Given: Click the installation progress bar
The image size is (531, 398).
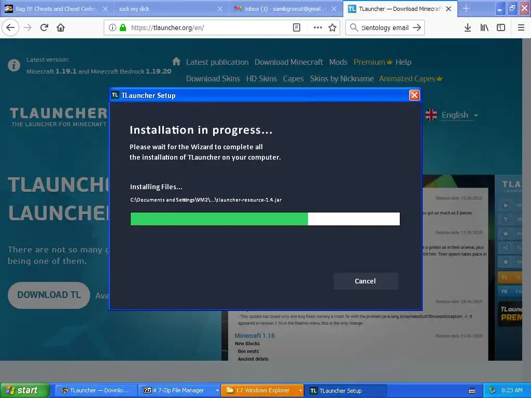Looking at the screenshot, I should [x=265, y=219].
